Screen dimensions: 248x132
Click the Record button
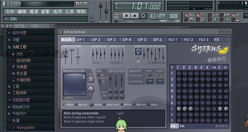pyautogui.click(x=143, y=16)
